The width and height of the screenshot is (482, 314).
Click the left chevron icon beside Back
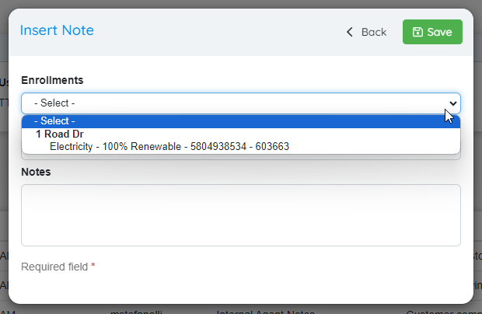coord(350,32)
